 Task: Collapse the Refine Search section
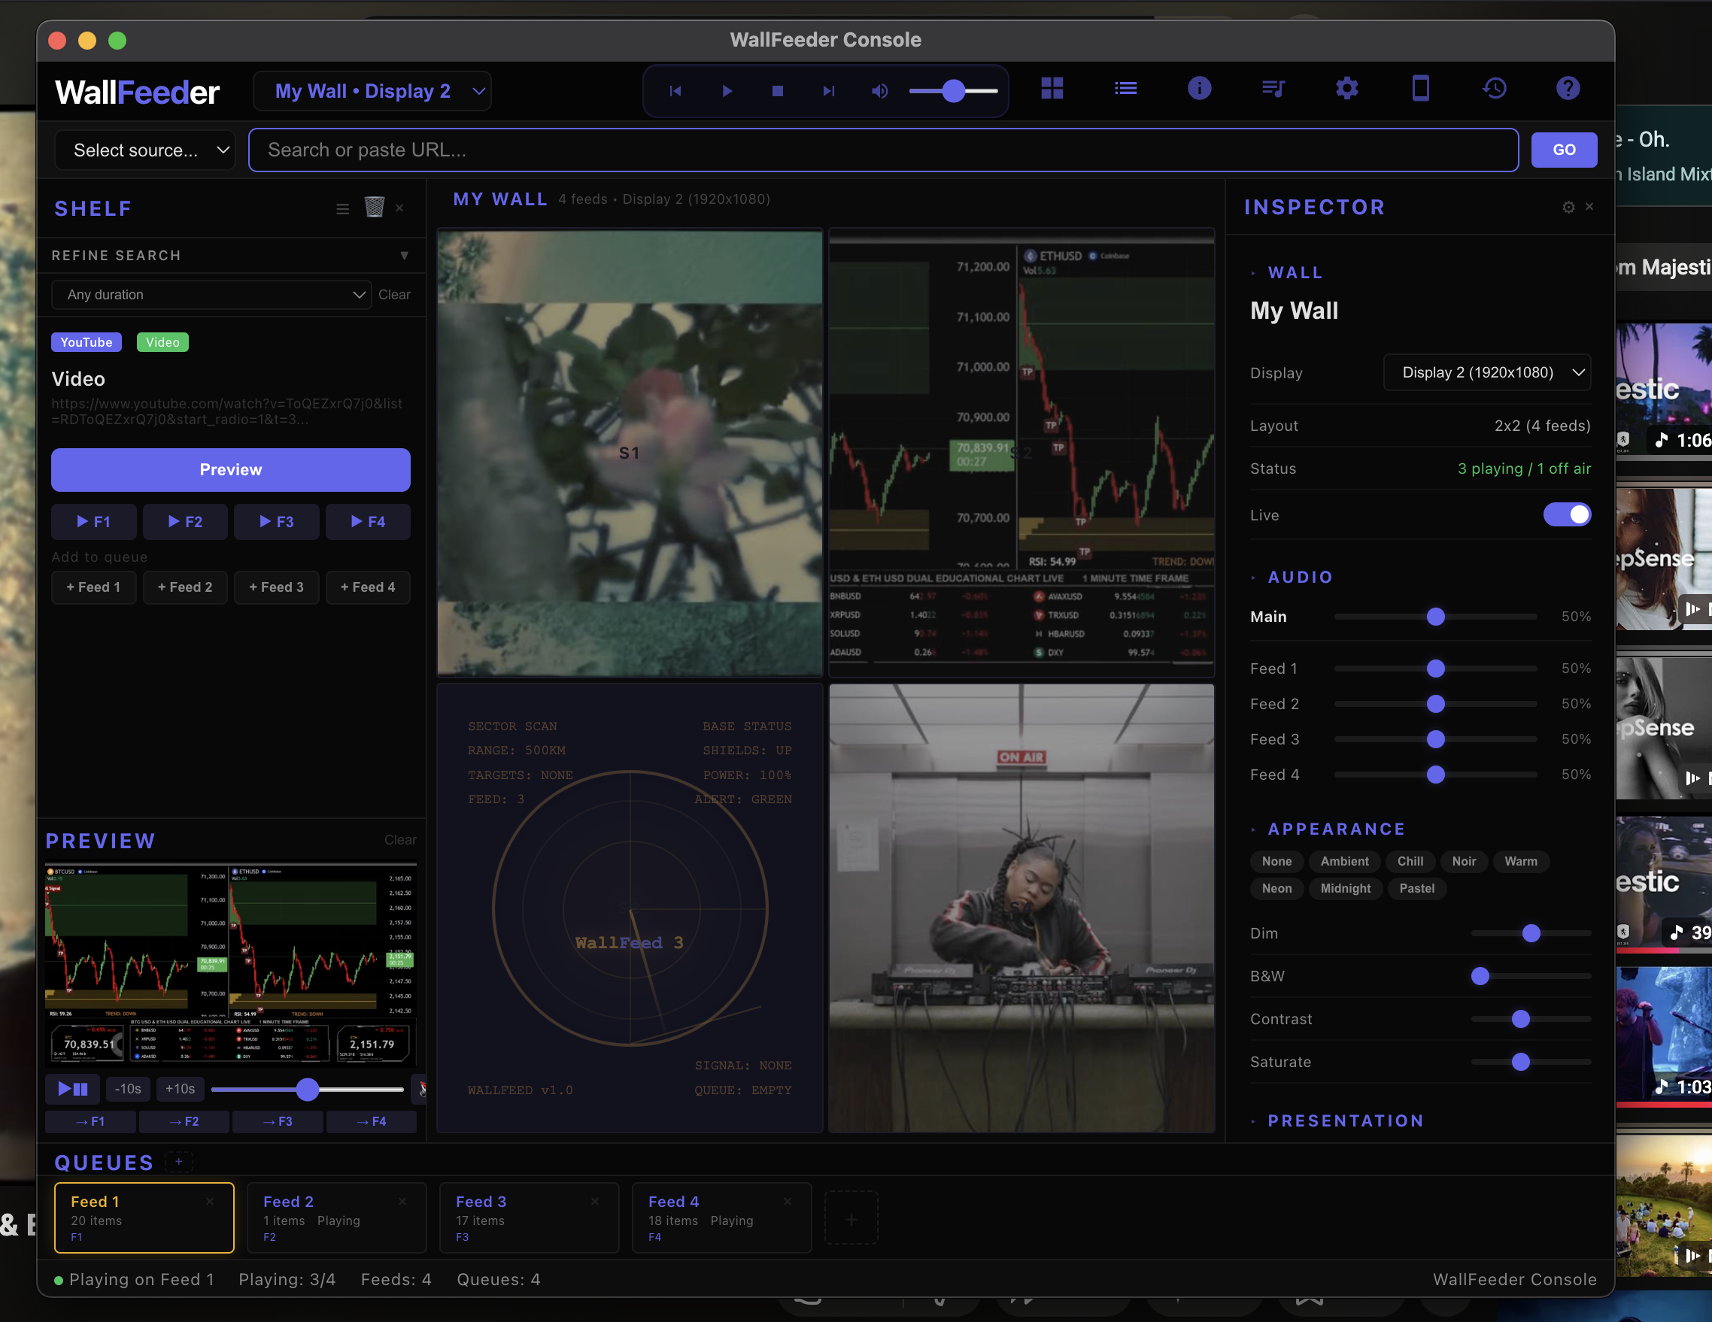[x=405, y=256]
